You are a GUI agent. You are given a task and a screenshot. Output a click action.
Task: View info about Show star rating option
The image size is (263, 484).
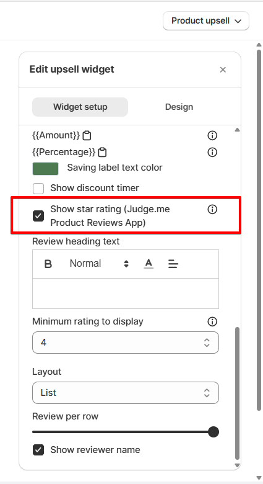point(212,209)
